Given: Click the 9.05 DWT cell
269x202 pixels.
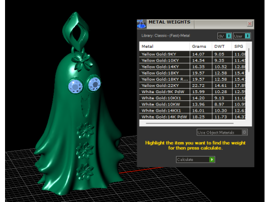Looking at the screenshot, I should coord(222,54).
